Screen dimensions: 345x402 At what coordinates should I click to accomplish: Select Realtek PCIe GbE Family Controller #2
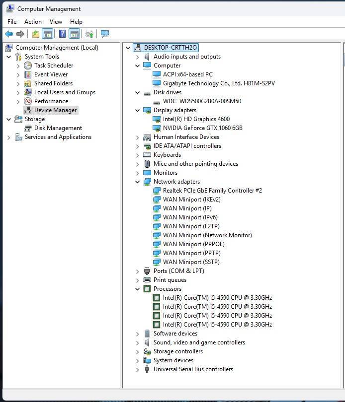click(x=212, y=191)
